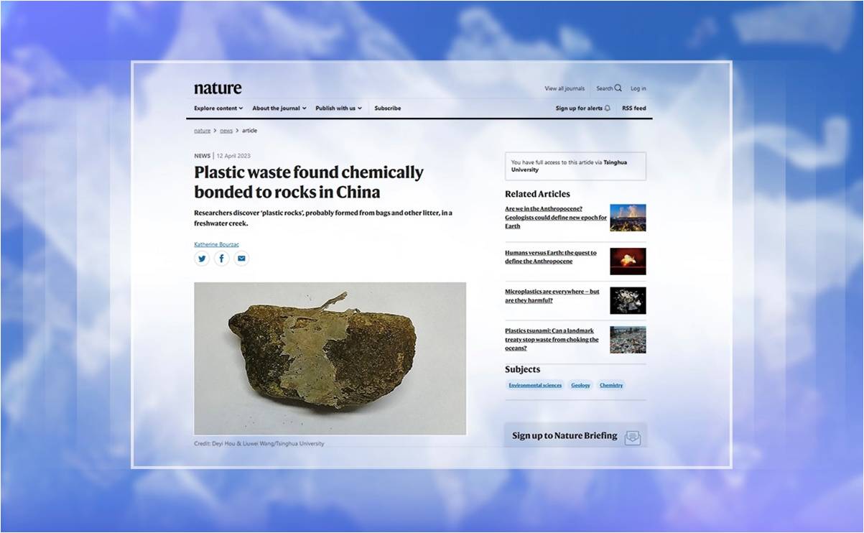Click the Nature Briefing envelope icon
864x533 pixels.
tap(632, 437)
